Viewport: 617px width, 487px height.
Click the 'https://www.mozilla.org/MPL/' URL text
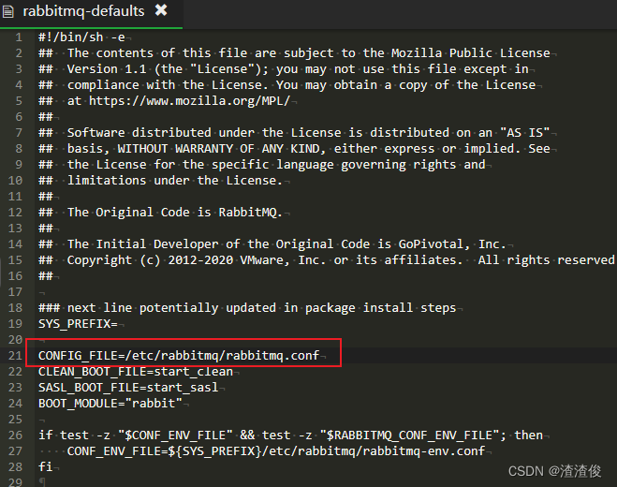(x=189, y=101)
